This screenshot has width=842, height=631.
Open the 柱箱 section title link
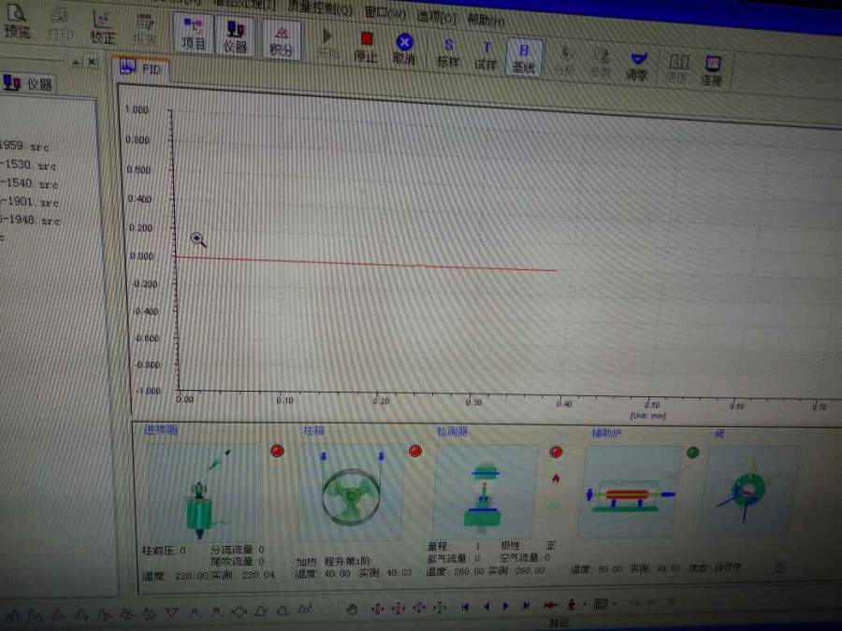(313, 431)
